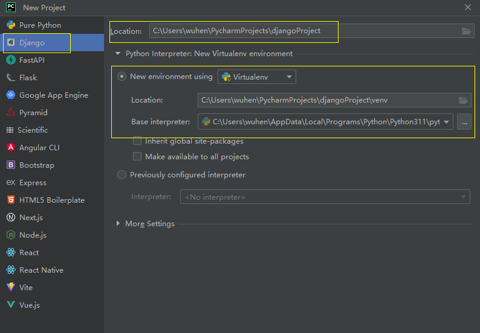Select Pure Python project type
The height and width of the screenshot is (333, 480).
(x=40, y=25)
